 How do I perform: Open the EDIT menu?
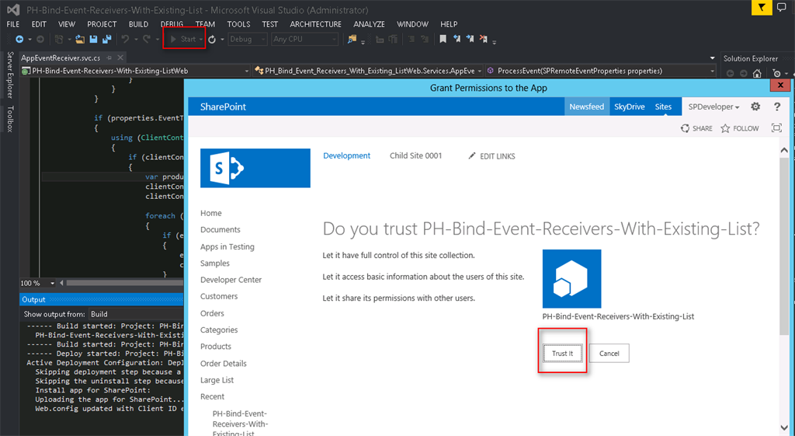click(39, 24)
